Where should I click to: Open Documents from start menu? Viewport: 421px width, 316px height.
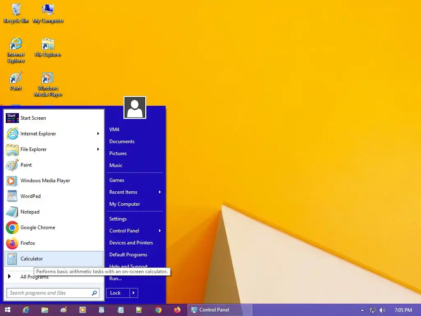click(122, 142)
